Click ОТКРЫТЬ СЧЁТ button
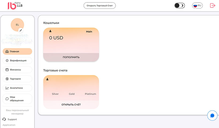219x128 pixels. pyautogui.click(x=71, y=104)
